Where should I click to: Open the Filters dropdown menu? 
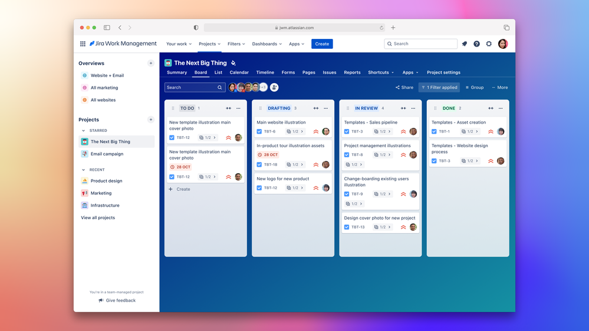pos(236,44)
